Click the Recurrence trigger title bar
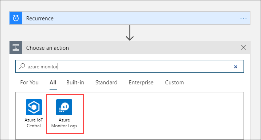 pos(129,18)
